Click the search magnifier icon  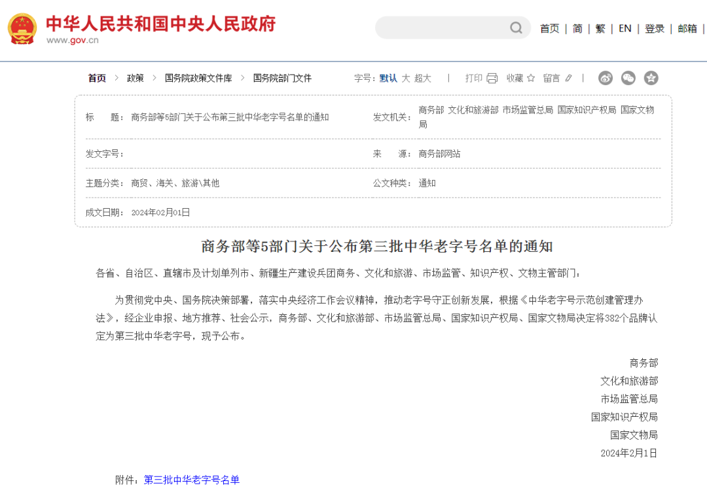pos(516,27)
